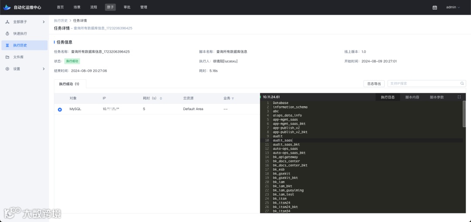Sort by 耗时 column arrows
This screenshot has width=471, height=222.
(x=160, y=98)
